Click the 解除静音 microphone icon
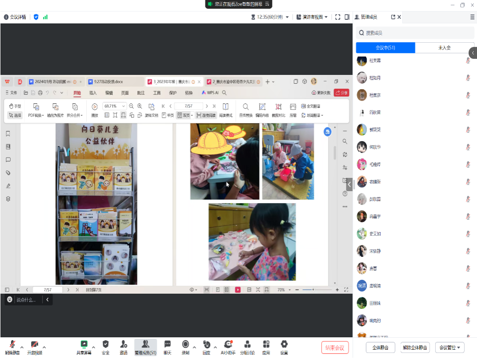 pos(12,345)
